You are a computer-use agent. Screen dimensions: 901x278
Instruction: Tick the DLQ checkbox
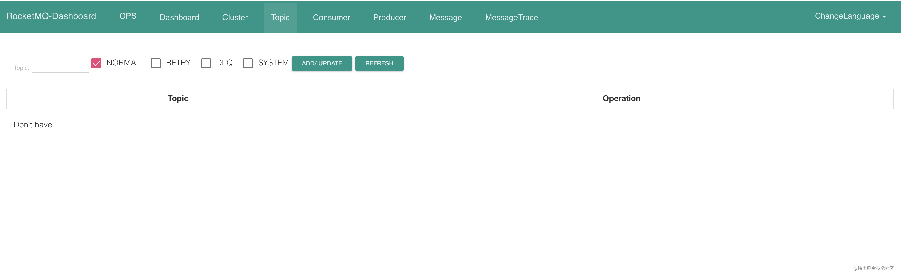click(206, 63)
